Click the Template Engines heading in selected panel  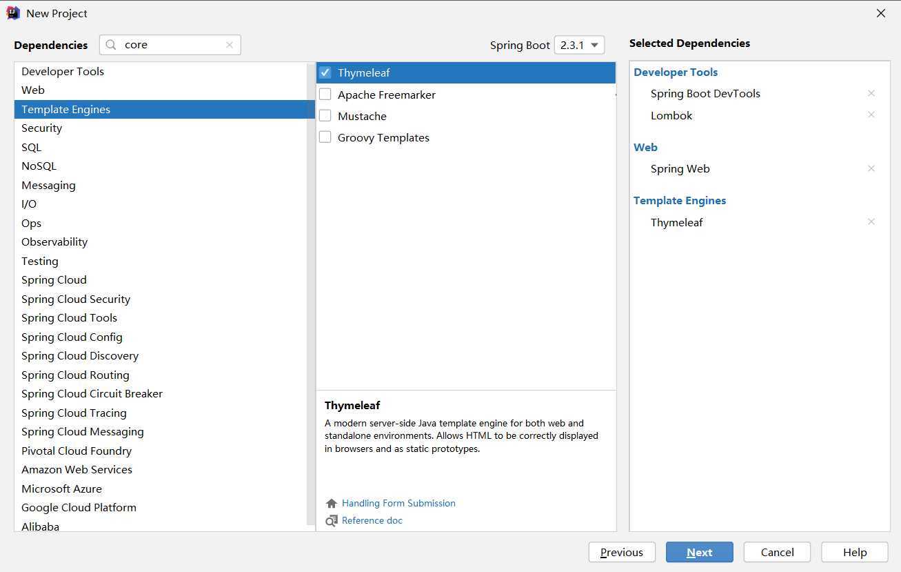[680, 201]
